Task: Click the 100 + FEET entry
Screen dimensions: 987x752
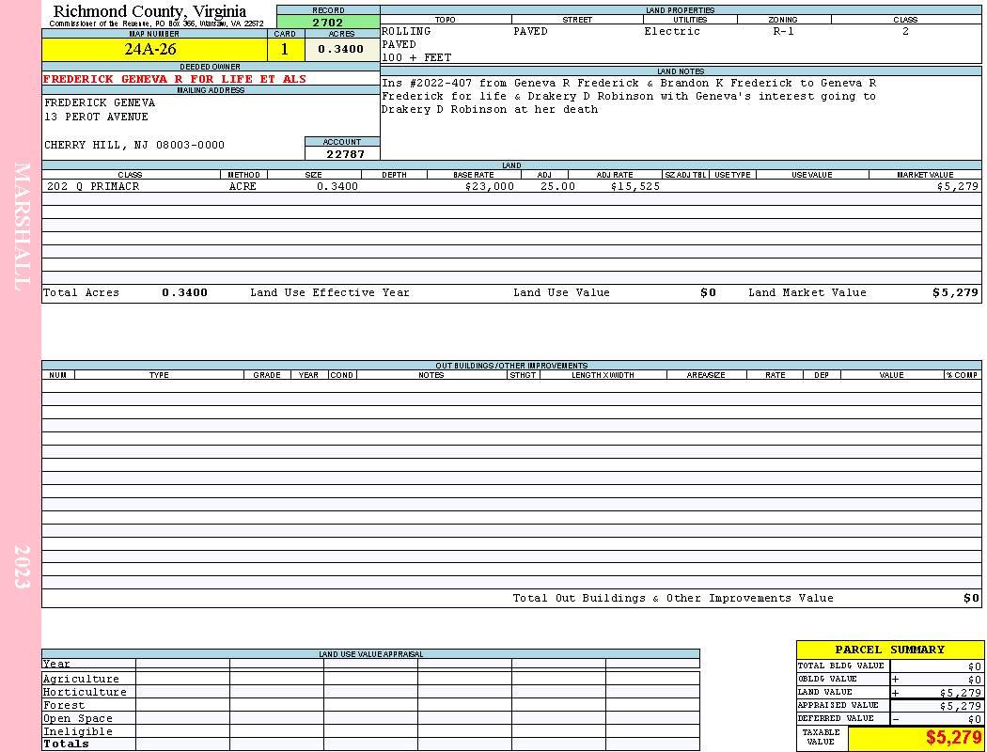Action: point(416,58)
